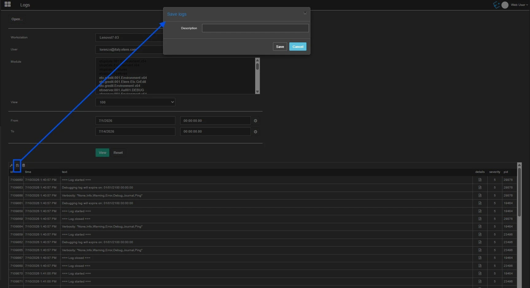The image size is (530, 288).
Task: Open the clock picker for To time
Action: tap(255, 132)
